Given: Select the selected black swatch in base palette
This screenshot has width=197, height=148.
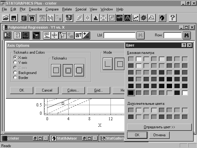Looking at the screenshot, I should (131, 93).
